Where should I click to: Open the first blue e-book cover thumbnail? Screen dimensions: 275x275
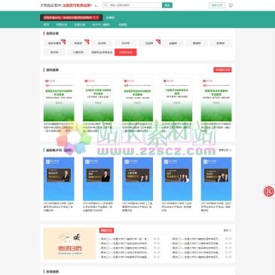[59, 179]
